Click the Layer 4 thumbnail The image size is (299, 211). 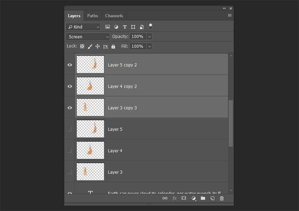pyautogui.click(x=91, y=150)
